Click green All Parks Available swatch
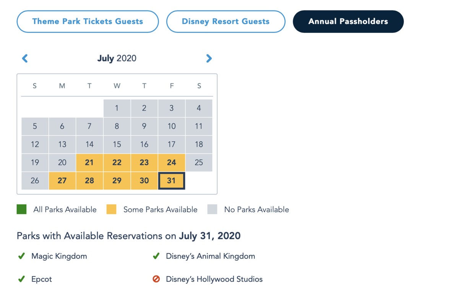The height and width of the screenshot is (294, 455). point(22,209)
